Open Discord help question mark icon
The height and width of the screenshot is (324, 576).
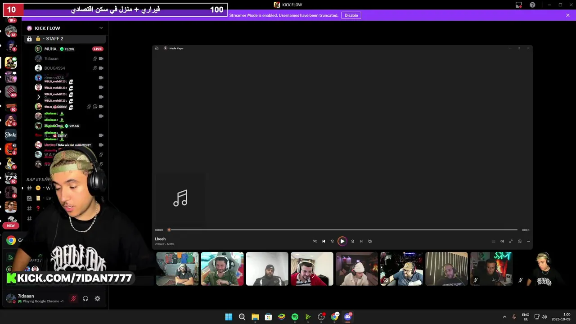point(532,5)
